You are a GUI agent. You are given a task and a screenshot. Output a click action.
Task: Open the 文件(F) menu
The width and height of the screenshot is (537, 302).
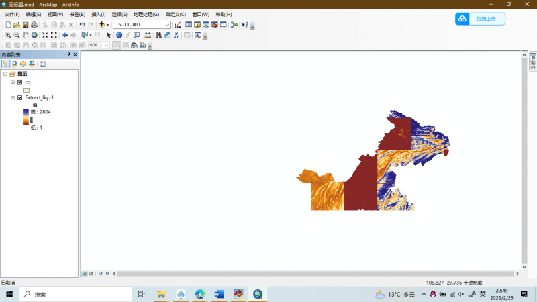(x=12, y=14)
